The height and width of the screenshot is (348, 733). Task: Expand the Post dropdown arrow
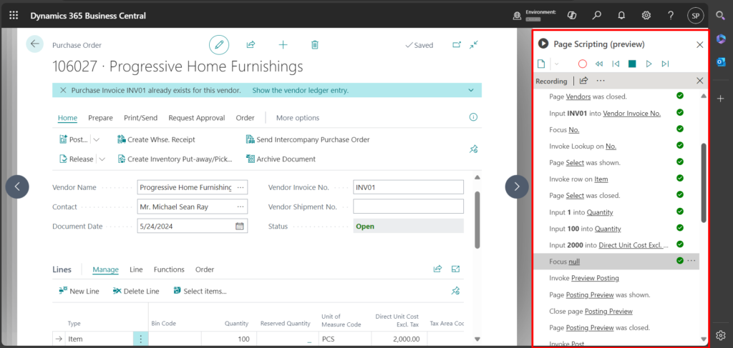coord(97,139)
